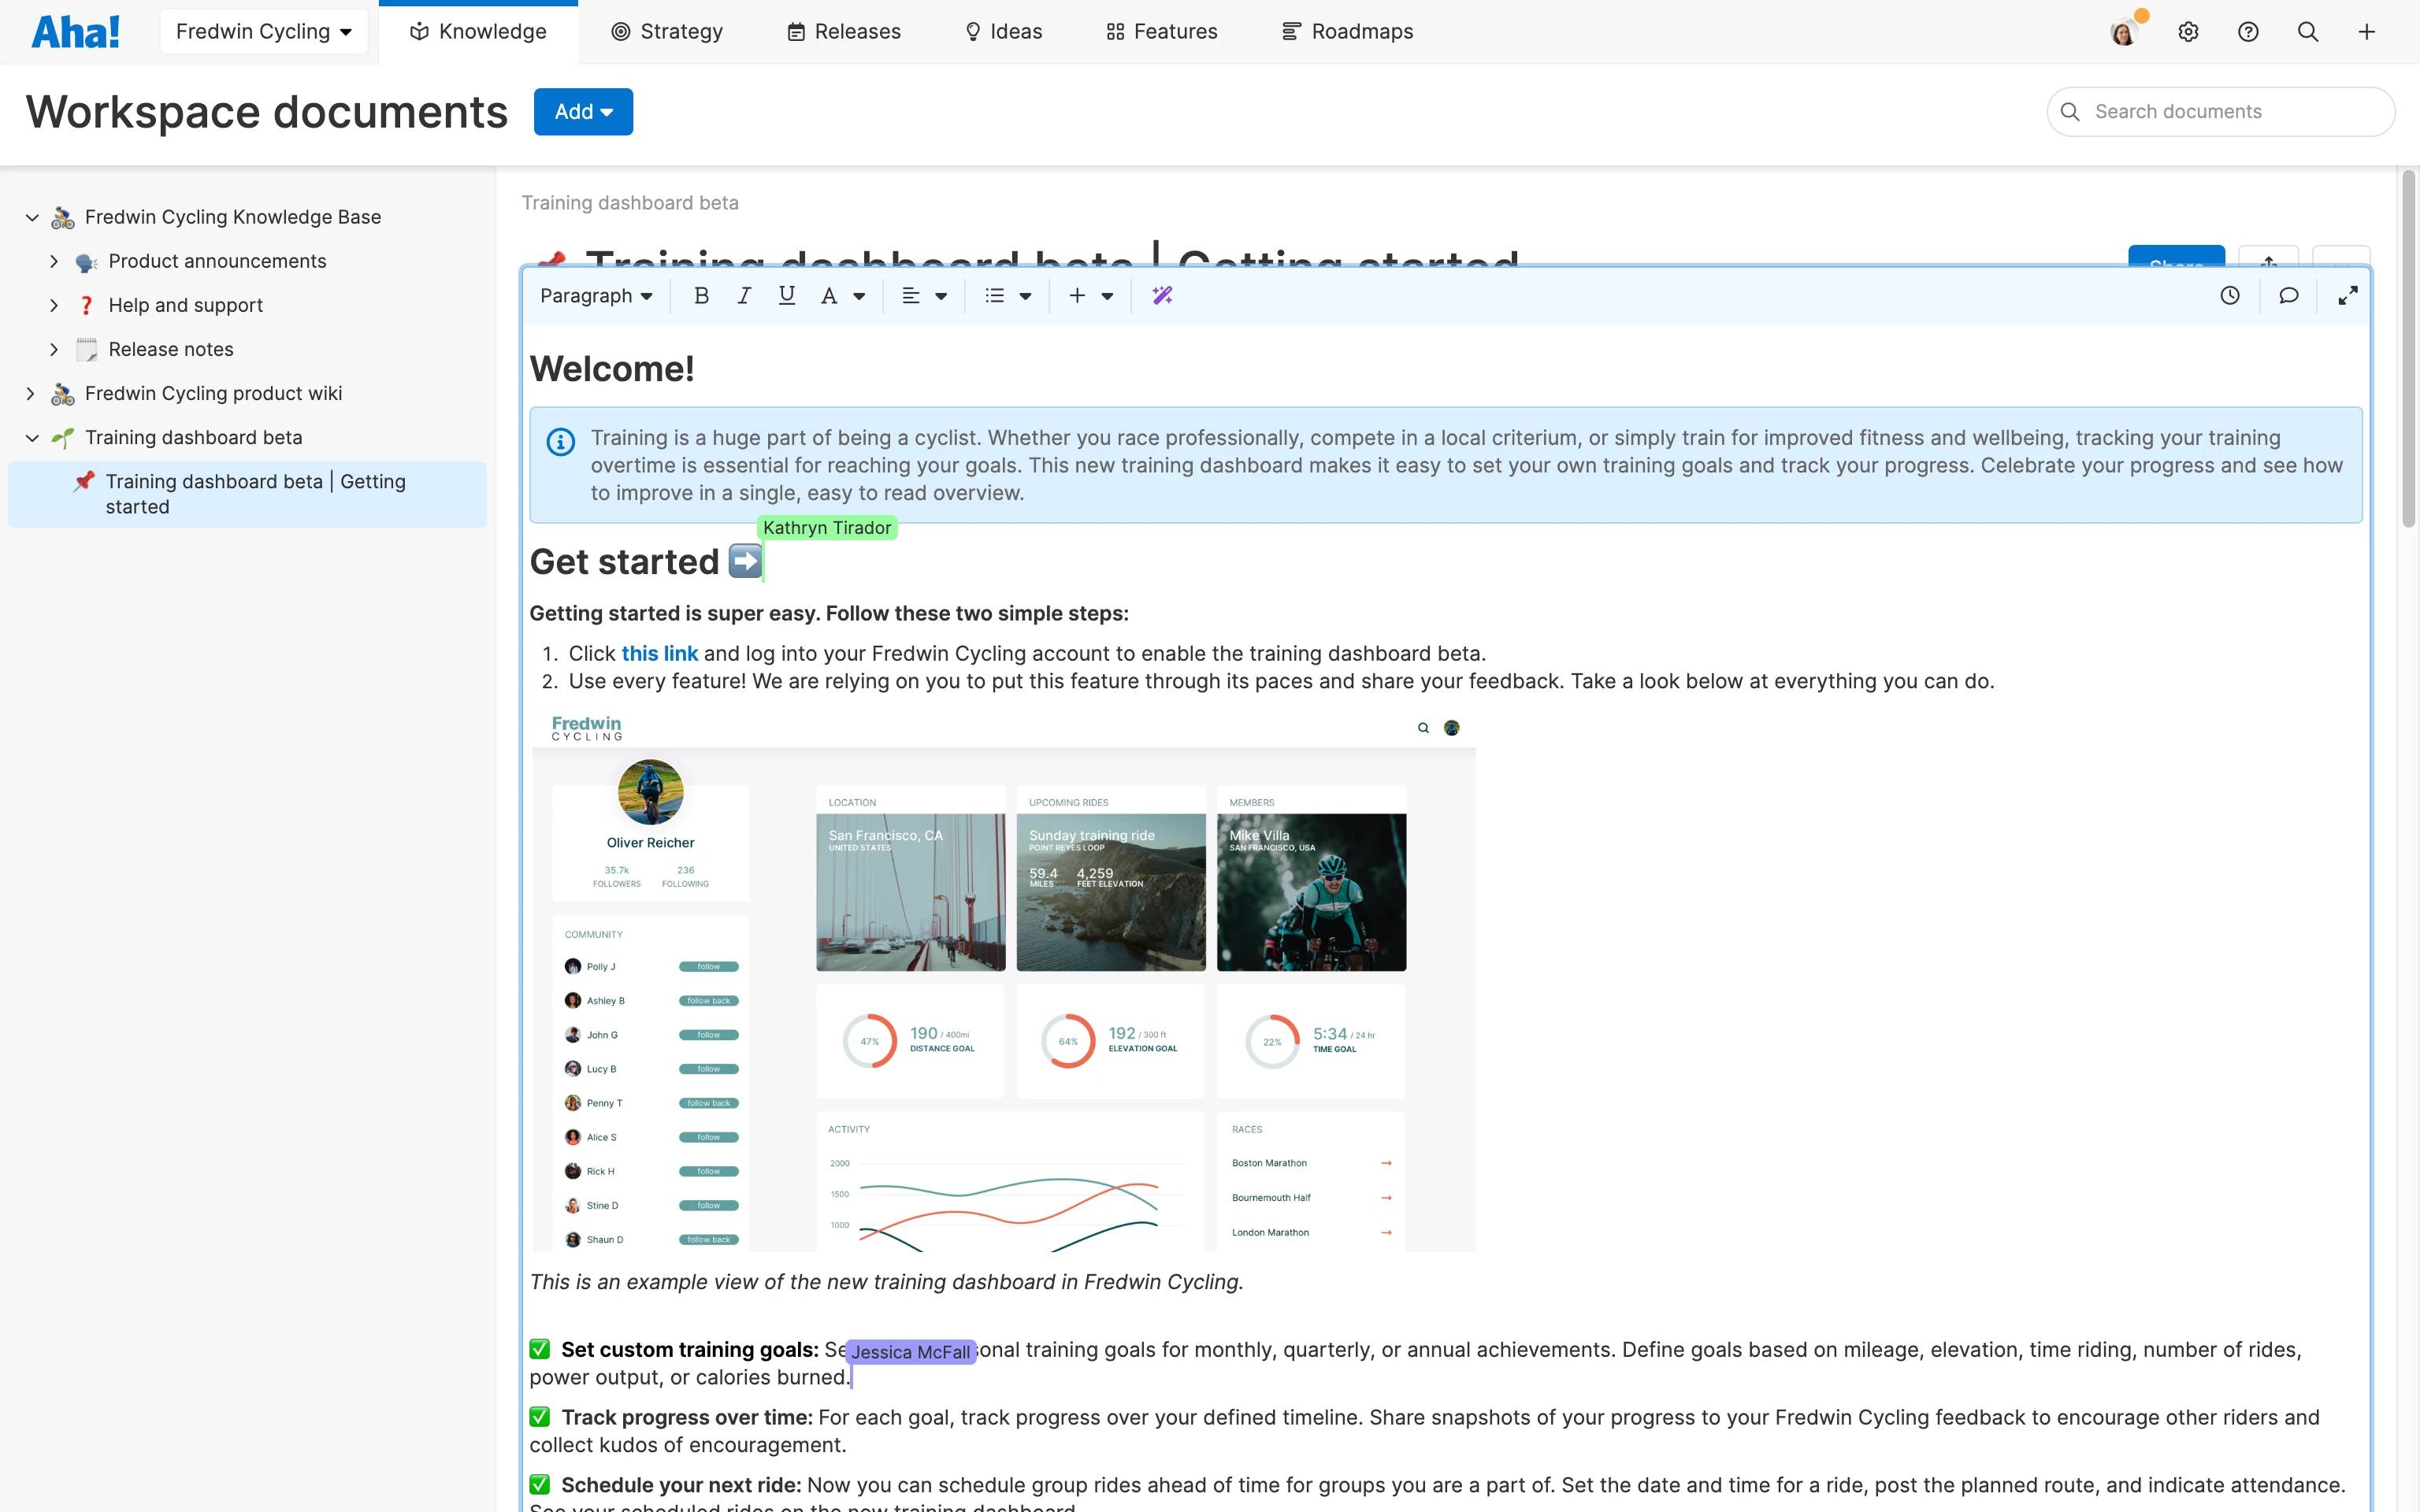
Task: Open Aha! settings with the gear icon
Action: pos(2189,31)
